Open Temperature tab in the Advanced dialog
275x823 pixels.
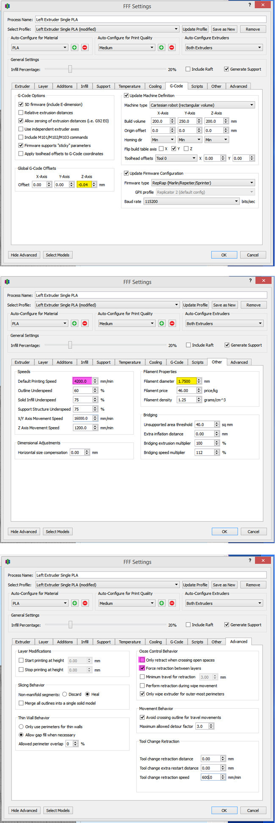[x=129, y=642]
